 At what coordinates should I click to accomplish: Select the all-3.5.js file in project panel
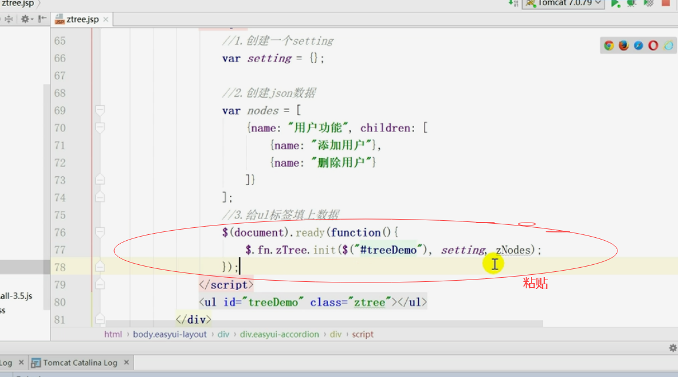16,296
